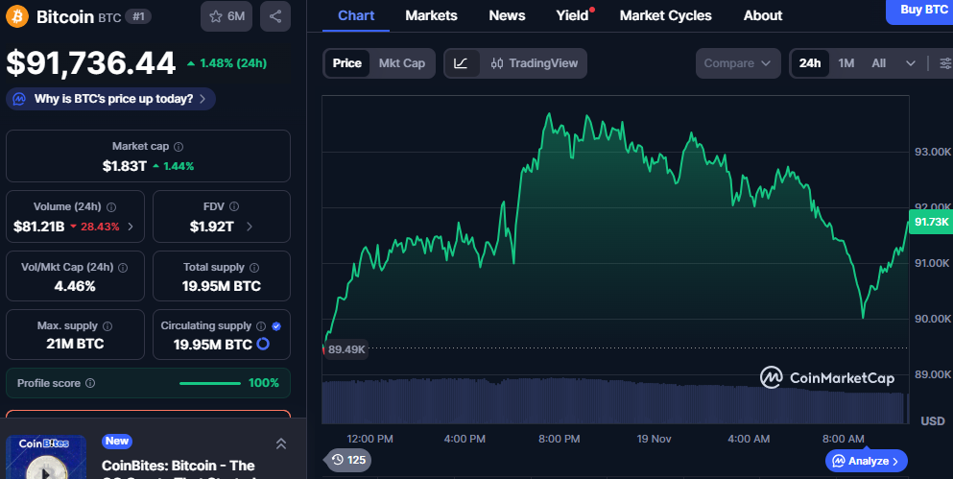Click the Market cap info icon
The height and width of the screenshot is (479, 953).
[179, 147]
